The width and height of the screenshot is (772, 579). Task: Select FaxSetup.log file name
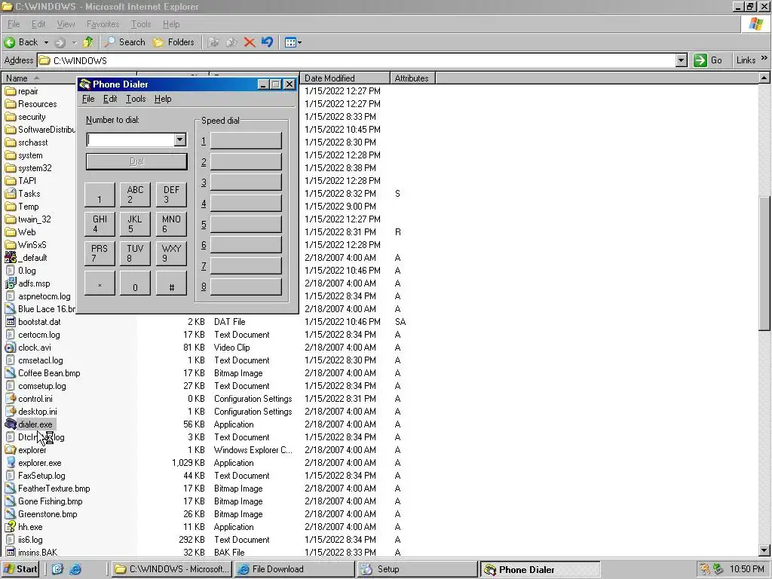[x=42, y=475]
